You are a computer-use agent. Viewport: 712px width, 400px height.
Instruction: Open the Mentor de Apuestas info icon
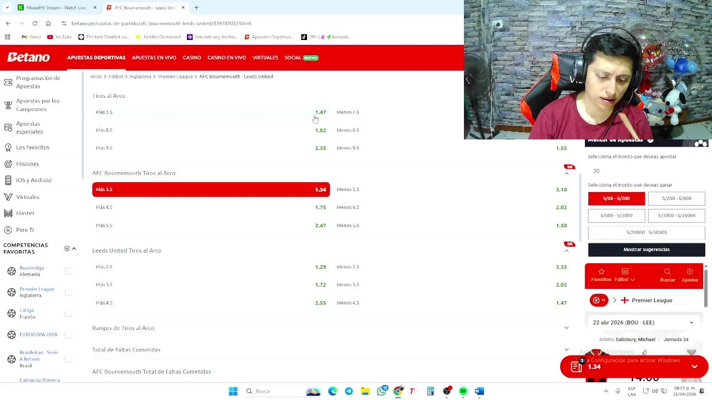pos(650,141)
